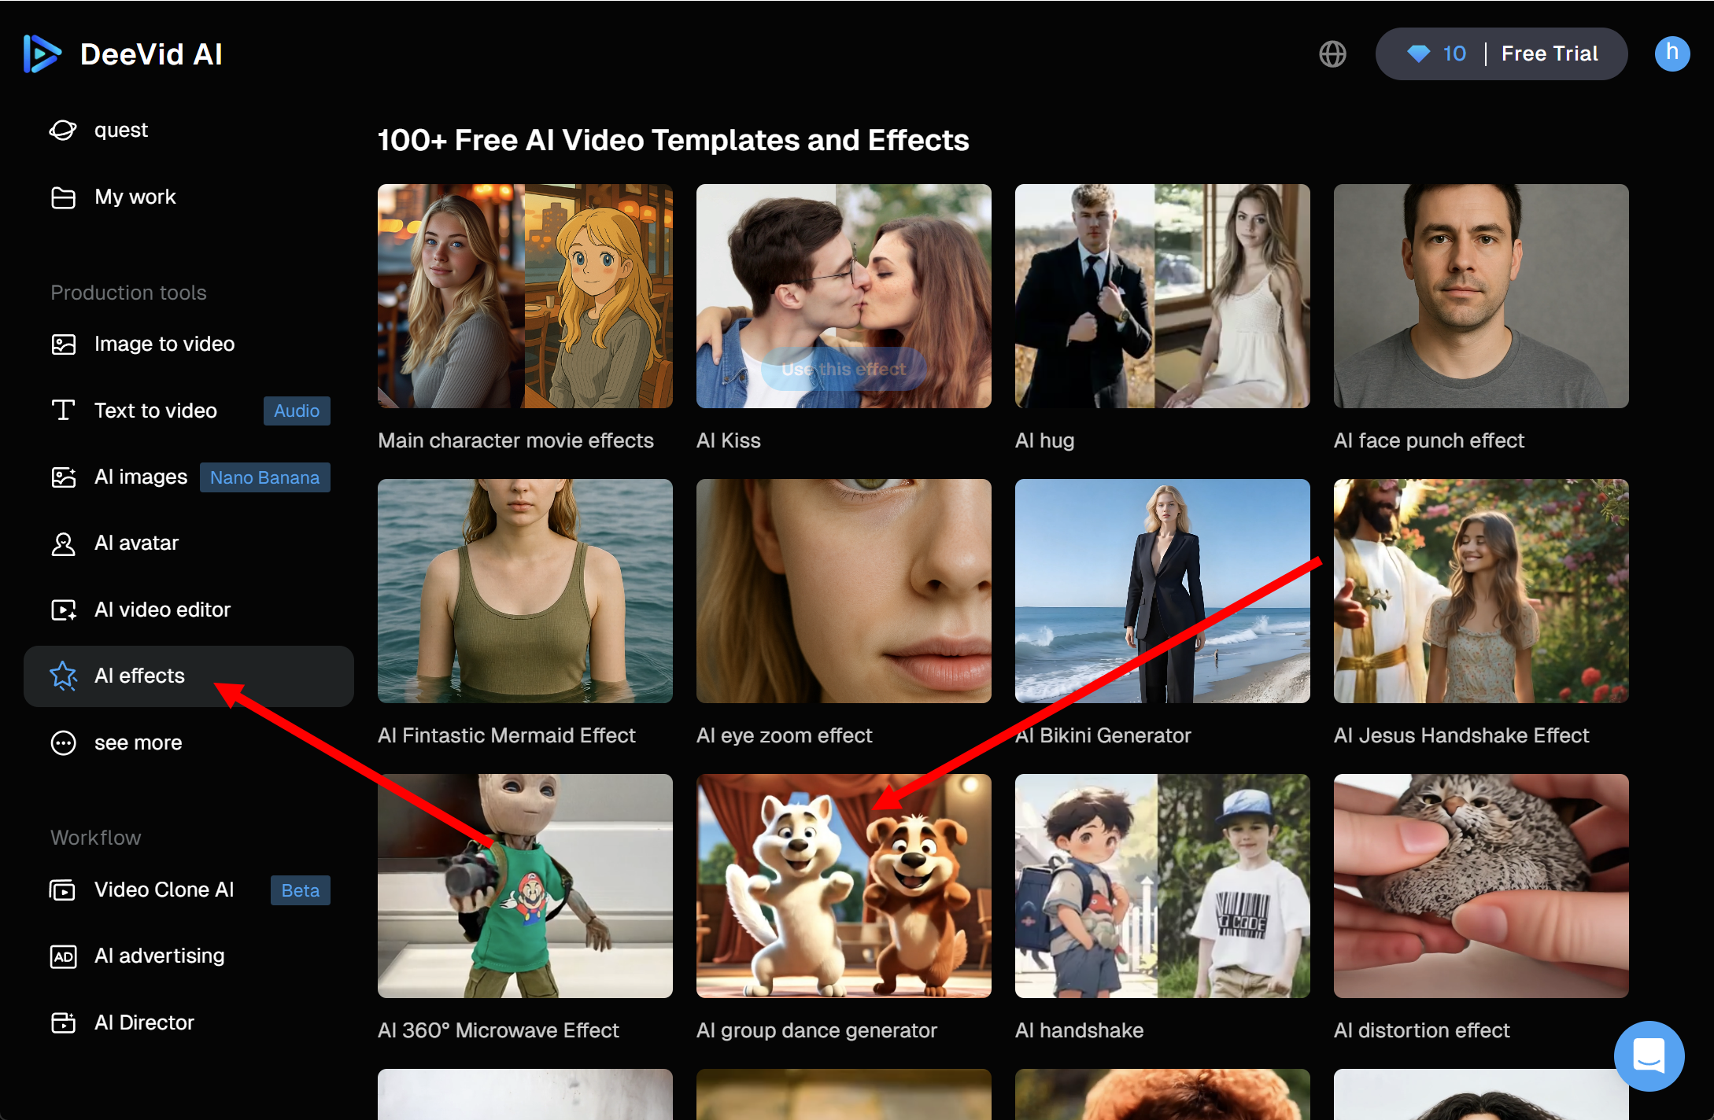Open the chat support bubble icon
This screenshot has height=1120, width=1714.
(x=1649, y=1056)
